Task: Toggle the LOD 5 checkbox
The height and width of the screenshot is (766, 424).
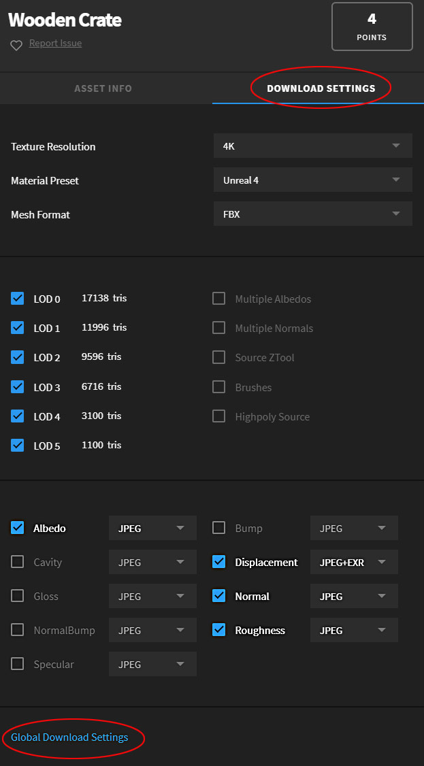Action: coord(18,446)
